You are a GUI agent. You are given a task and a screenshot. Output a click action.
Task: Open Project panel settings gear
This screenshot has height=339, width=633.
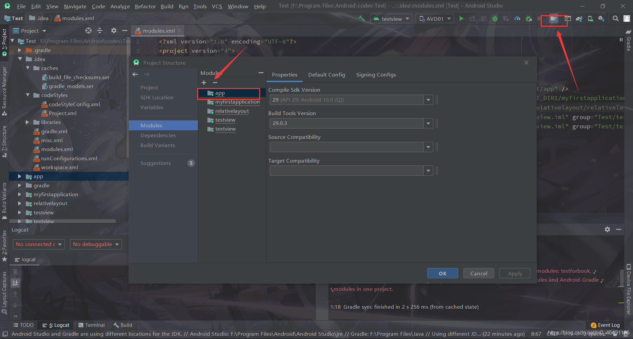click(114, 31)
